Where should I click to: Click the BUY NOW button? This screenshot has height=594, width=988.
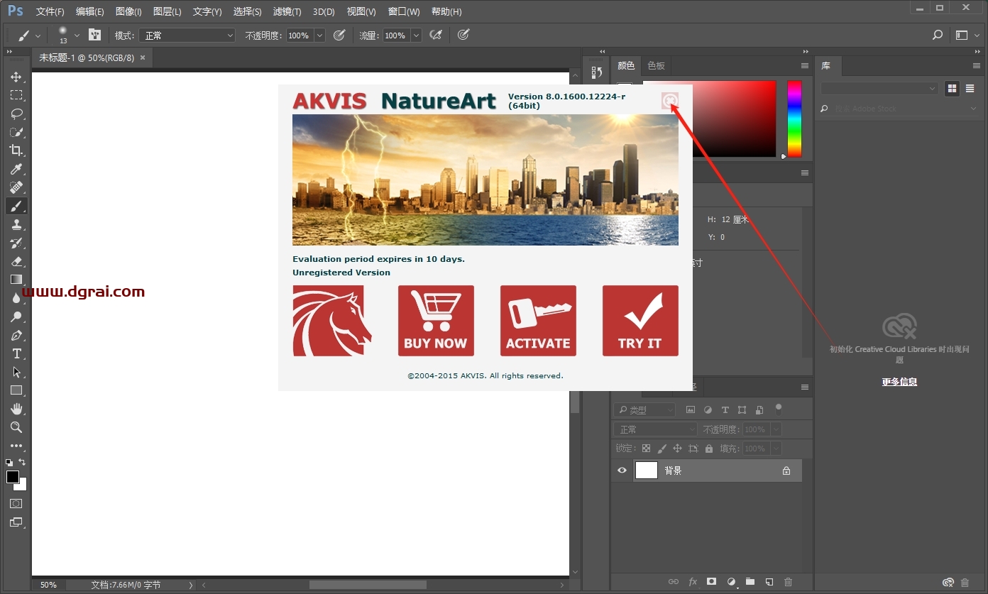point(436,321)
